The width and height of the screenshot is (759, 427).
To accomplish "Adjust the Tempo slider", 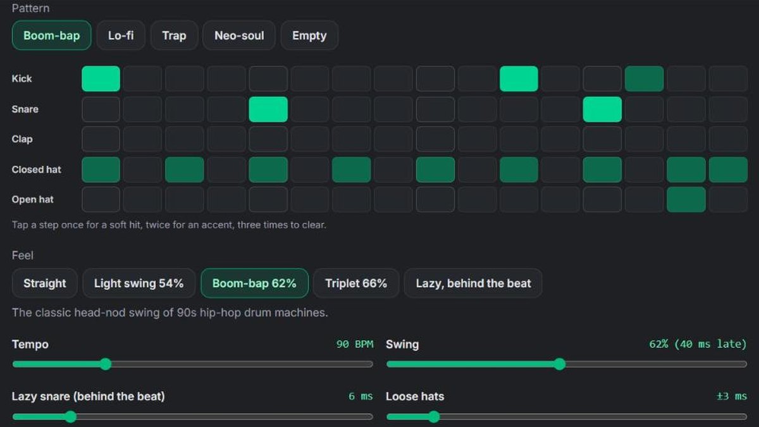I will 192,364.
